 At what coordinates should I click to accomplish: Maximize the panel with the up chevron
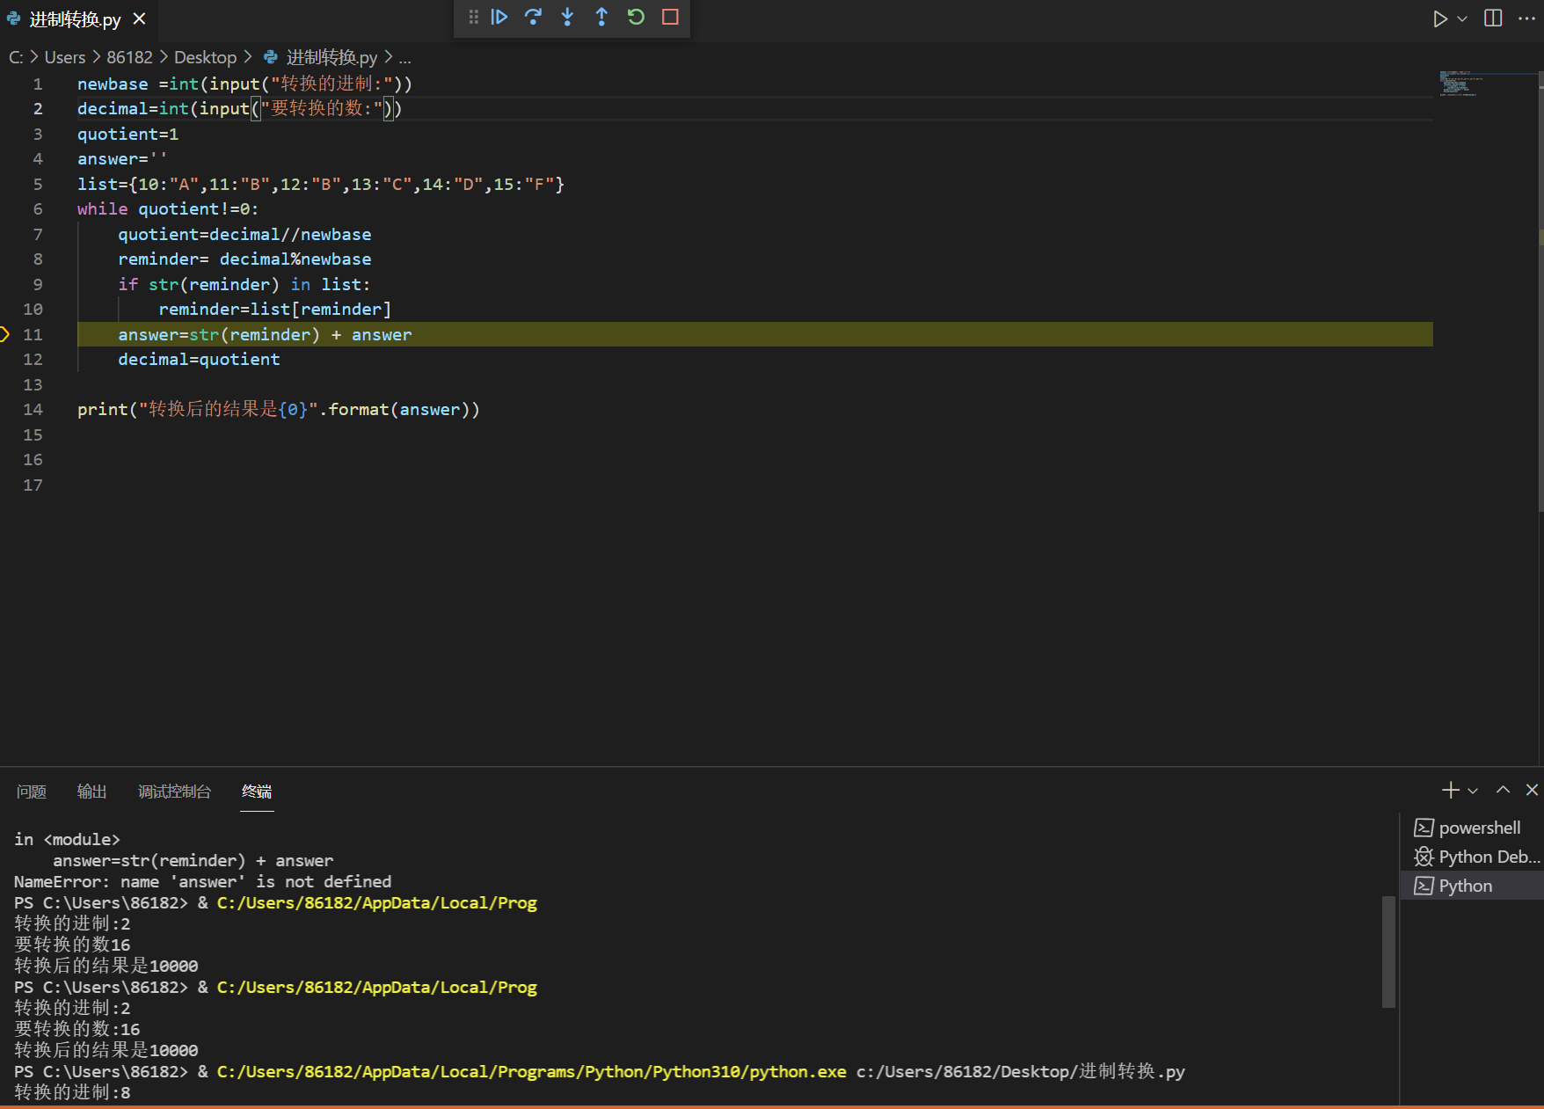pyautogui.click(x=1504, y=790)
